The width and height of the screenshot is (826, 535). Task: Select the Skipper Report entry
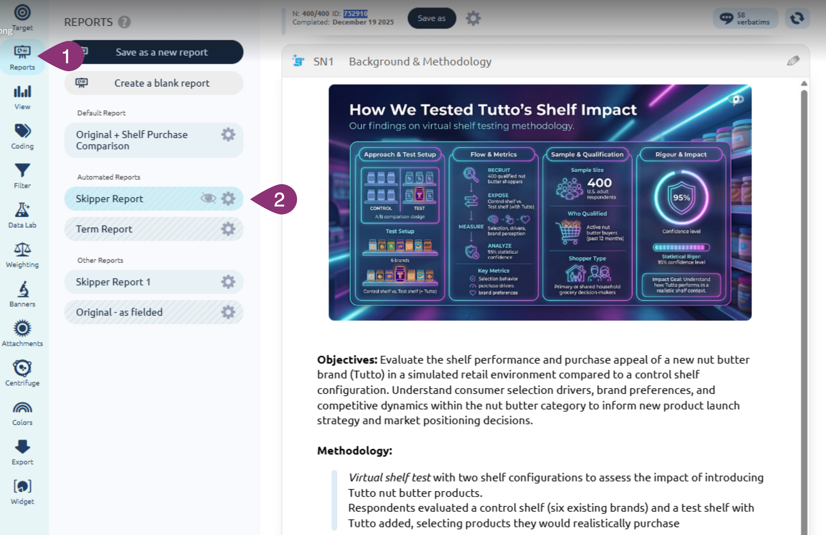[x=154, y=199]
